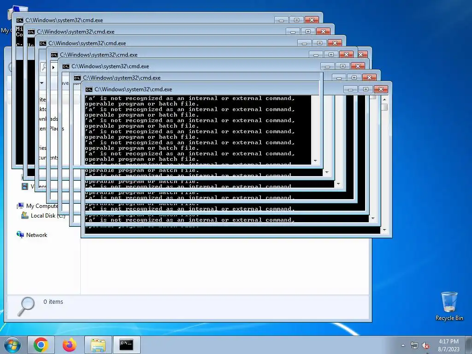Click the scrollbar thumb in frontmost cmd window
Image resolution: width=472 pixels, height=354 pixels.
point(384,107)
